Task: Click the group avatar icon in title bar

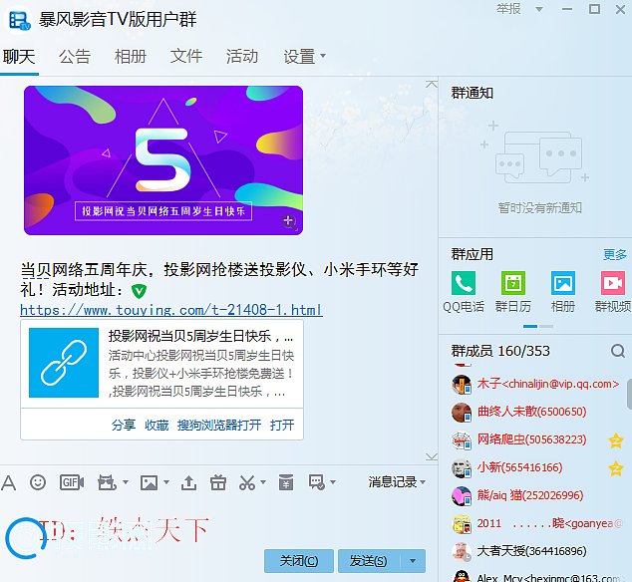Action: point(19,19)
